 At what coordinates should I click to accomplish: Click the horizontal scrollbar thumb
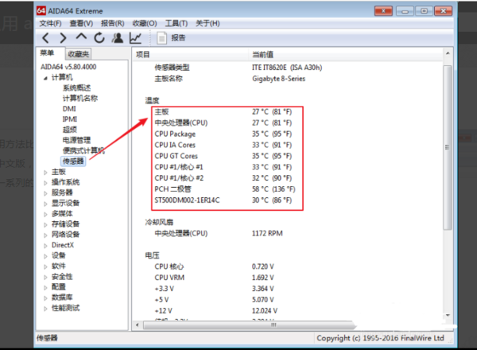[249, 325]
